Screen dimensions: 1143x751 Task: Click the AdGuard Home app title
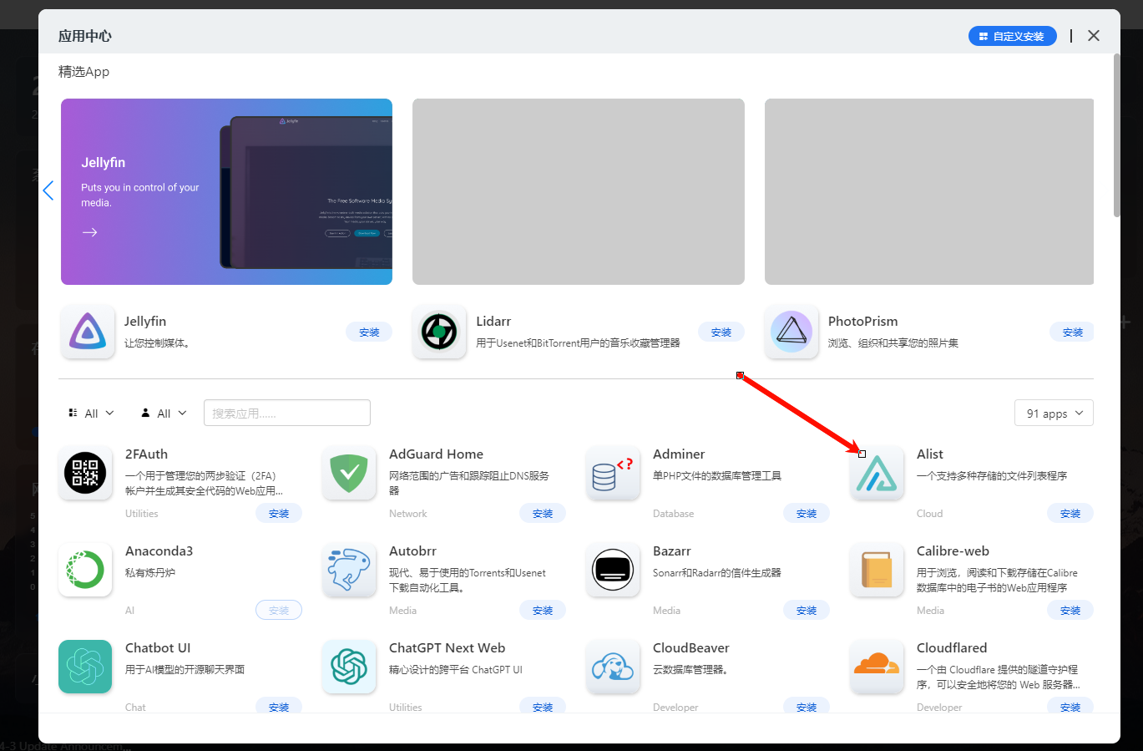click(x=436, y=454)
